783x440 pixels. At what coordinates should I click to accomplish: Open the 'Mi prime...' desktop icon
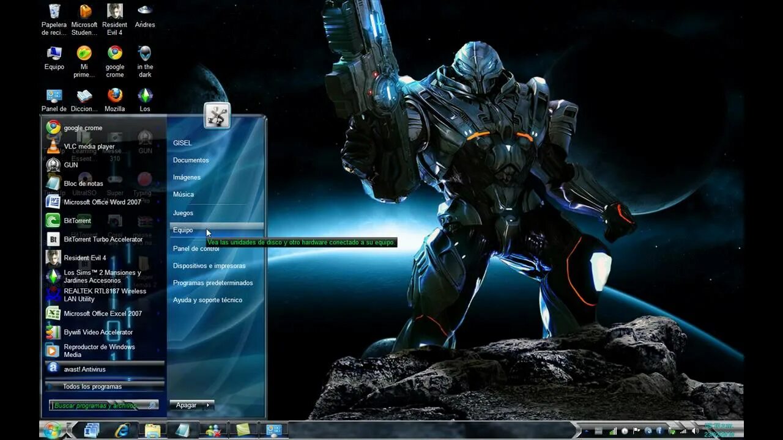point(84,62)
